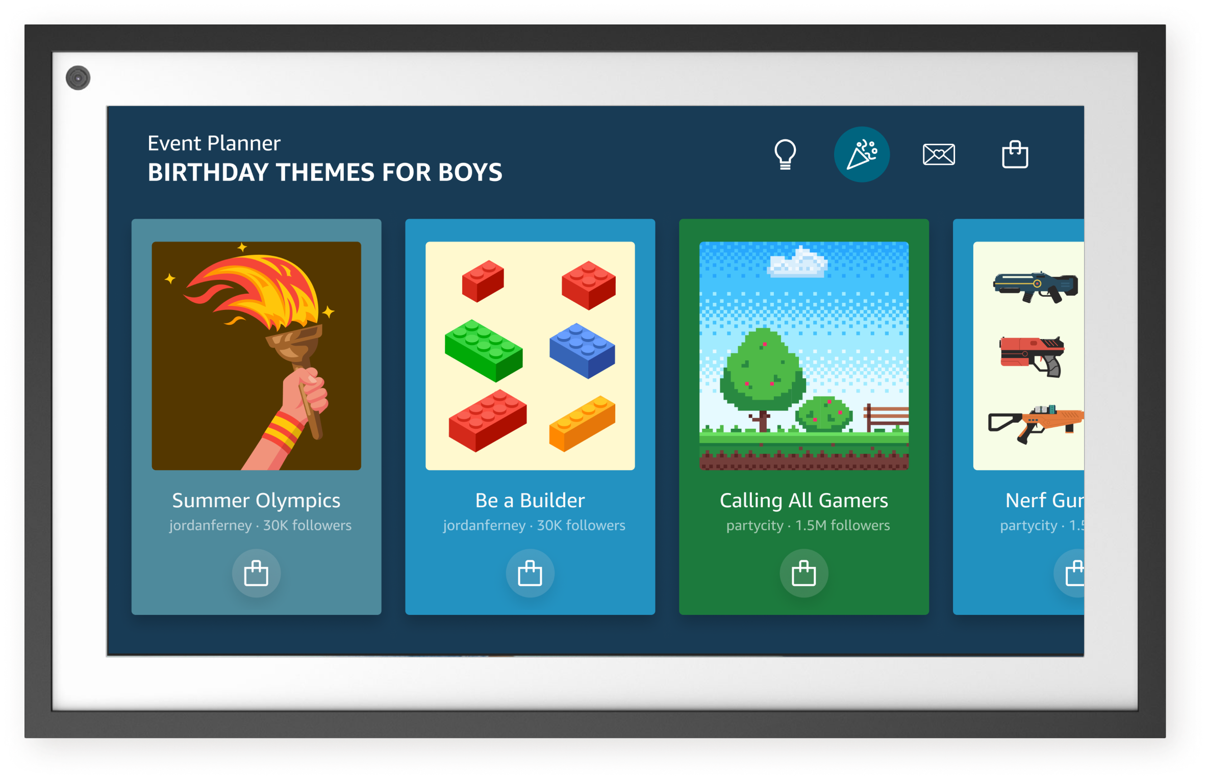The width and height of the screenshot is (1207, 779).
Task: Tap shopping bag under Be a Builder
Action: 530,573
